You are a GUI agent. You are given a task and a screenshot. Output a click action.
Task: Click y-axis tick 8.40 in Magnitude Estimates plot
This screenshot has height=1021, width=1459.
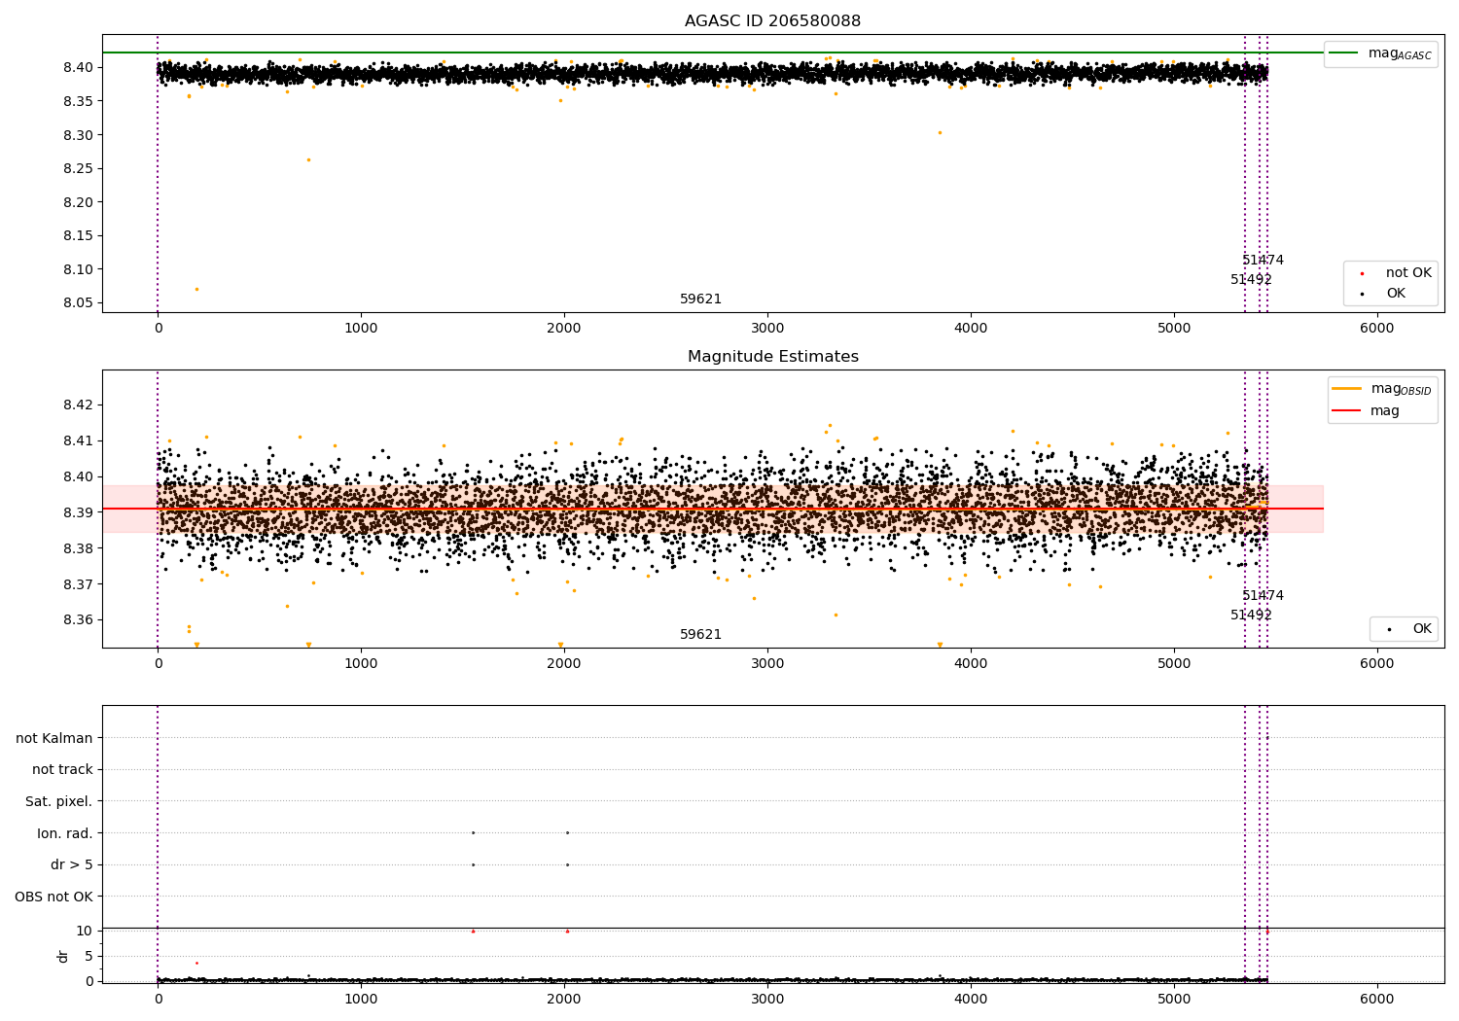coord(79,476)
